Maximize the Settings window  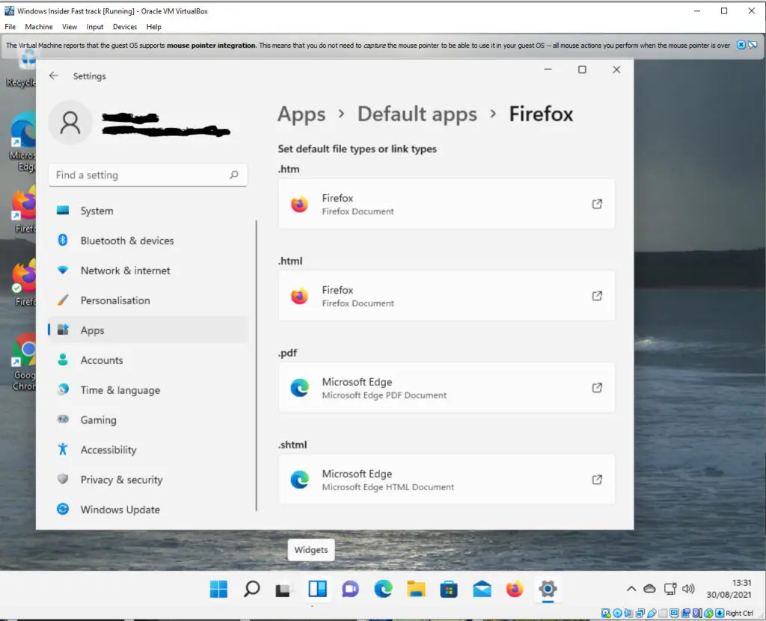coord(582,69)
